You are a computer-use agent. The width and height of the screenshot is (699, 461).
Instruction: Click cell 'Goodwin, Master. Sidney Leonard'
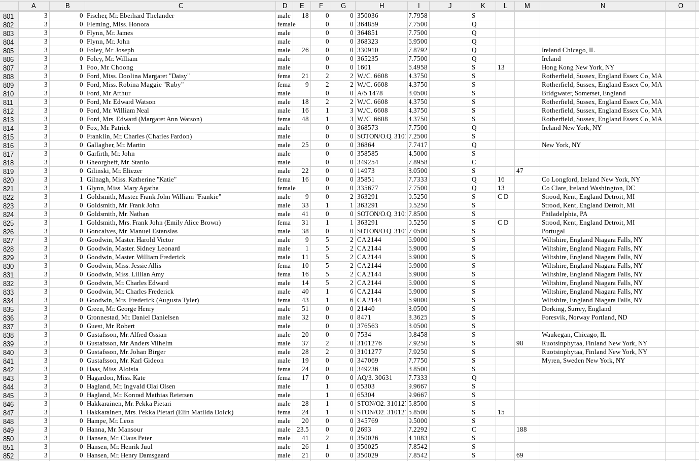tap(181, 249)
